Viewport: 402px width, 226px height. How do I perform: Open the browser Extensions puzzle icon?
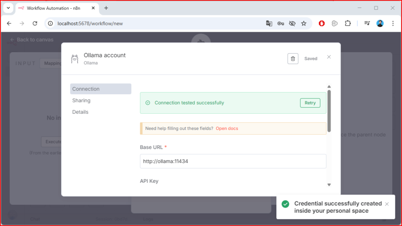point(347,24)
